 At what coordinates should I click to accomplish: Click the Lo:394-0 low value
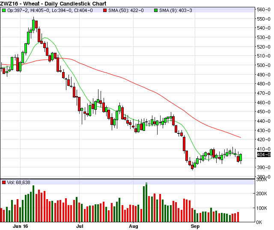[x=62, y=10]
